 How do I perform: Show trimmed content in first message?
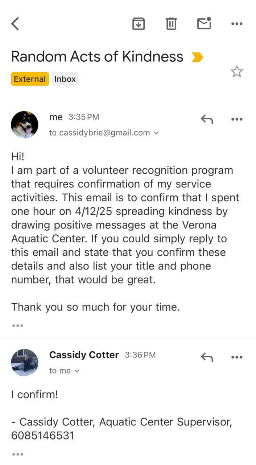click(17, 326)
